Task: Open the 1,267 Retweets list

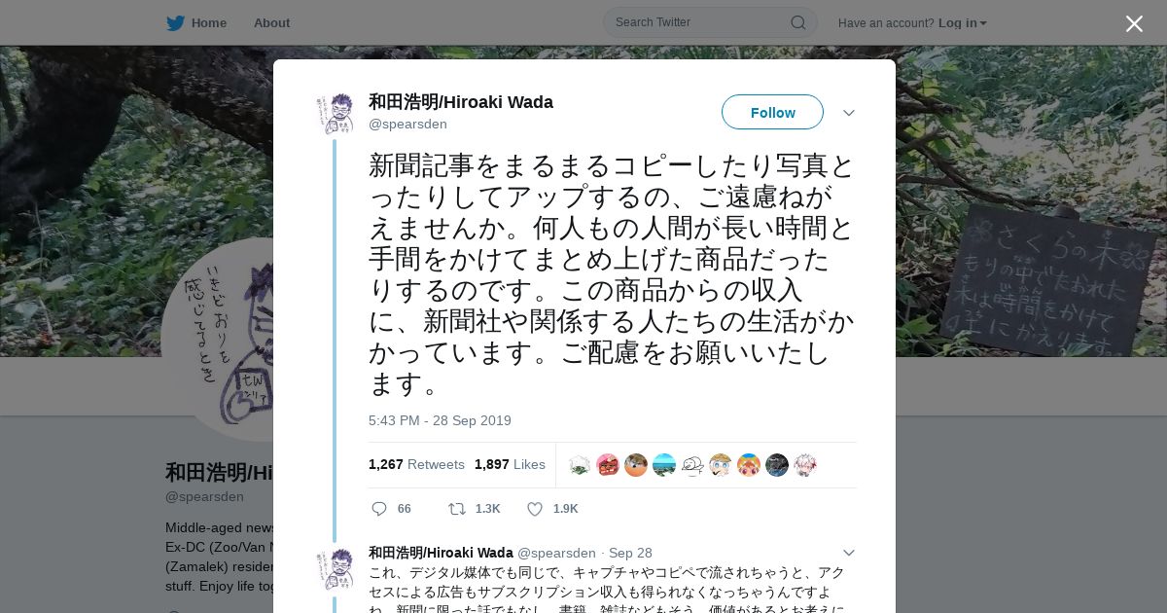Action: [x=416, y=464]
